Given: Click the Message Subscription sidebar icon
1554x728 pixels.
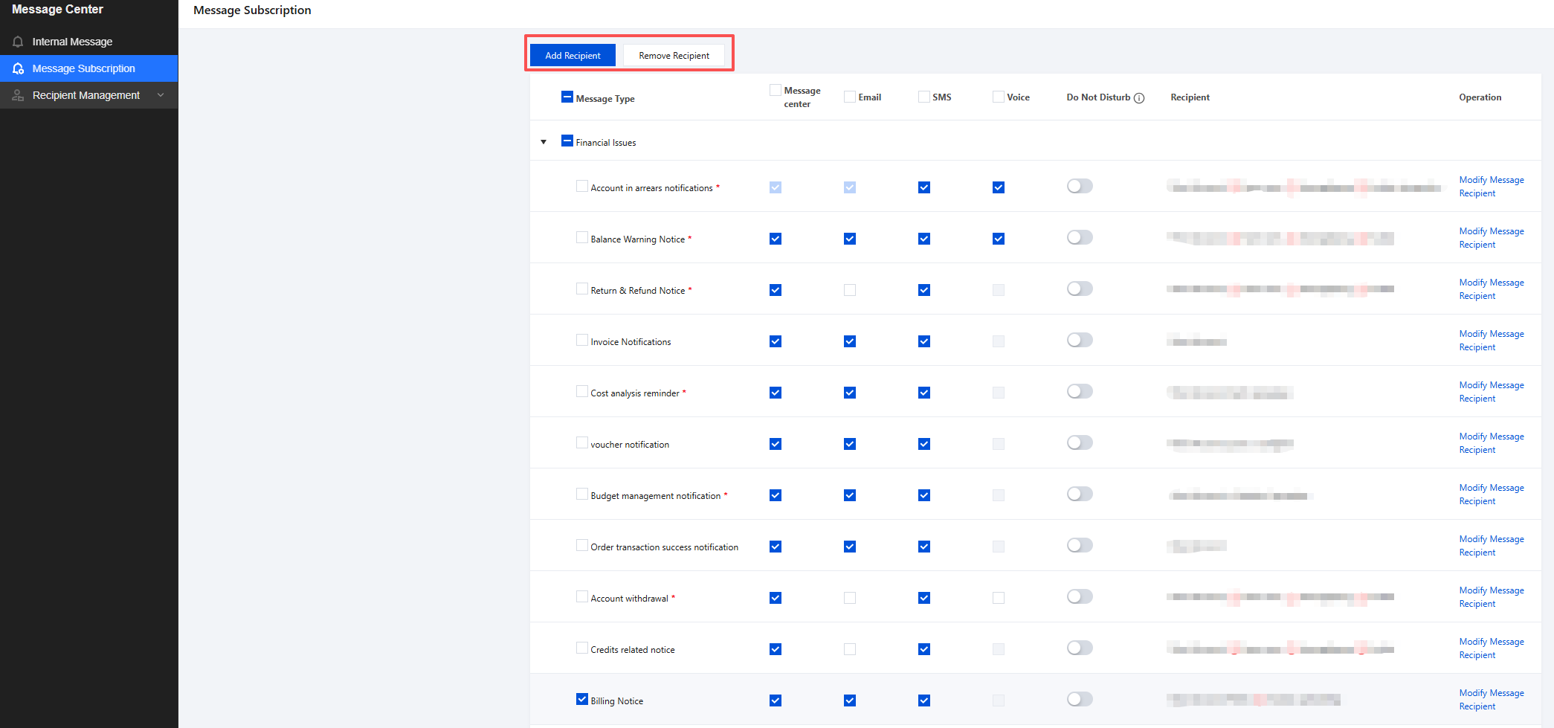Looking at the screenshot, I should tap(18, 68).
